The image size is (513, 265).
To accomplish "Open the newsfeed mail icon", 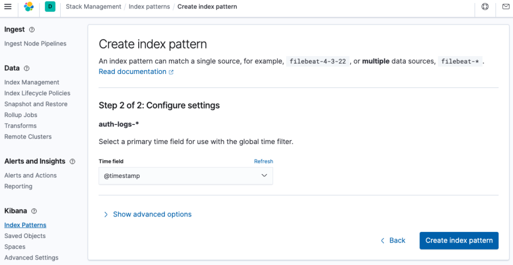I will click(x=506, y=6).
